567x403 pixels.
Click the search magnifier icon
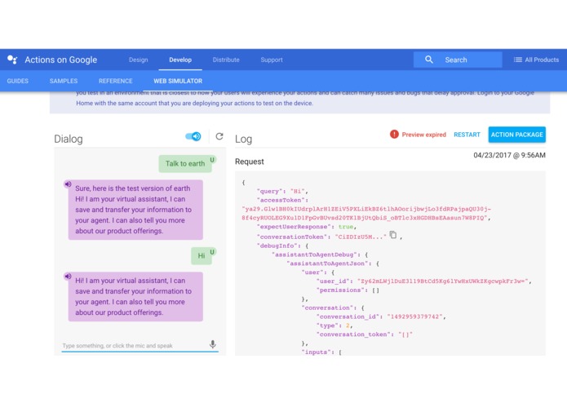coord(429,60)
